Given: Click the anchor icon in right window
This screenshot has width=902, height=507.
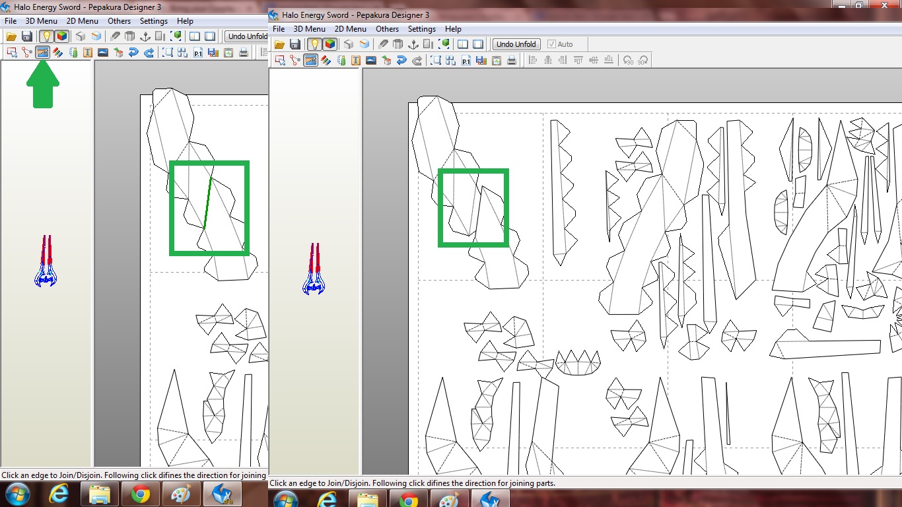Looking at the screenshot, I should click(x=413, y=44).
